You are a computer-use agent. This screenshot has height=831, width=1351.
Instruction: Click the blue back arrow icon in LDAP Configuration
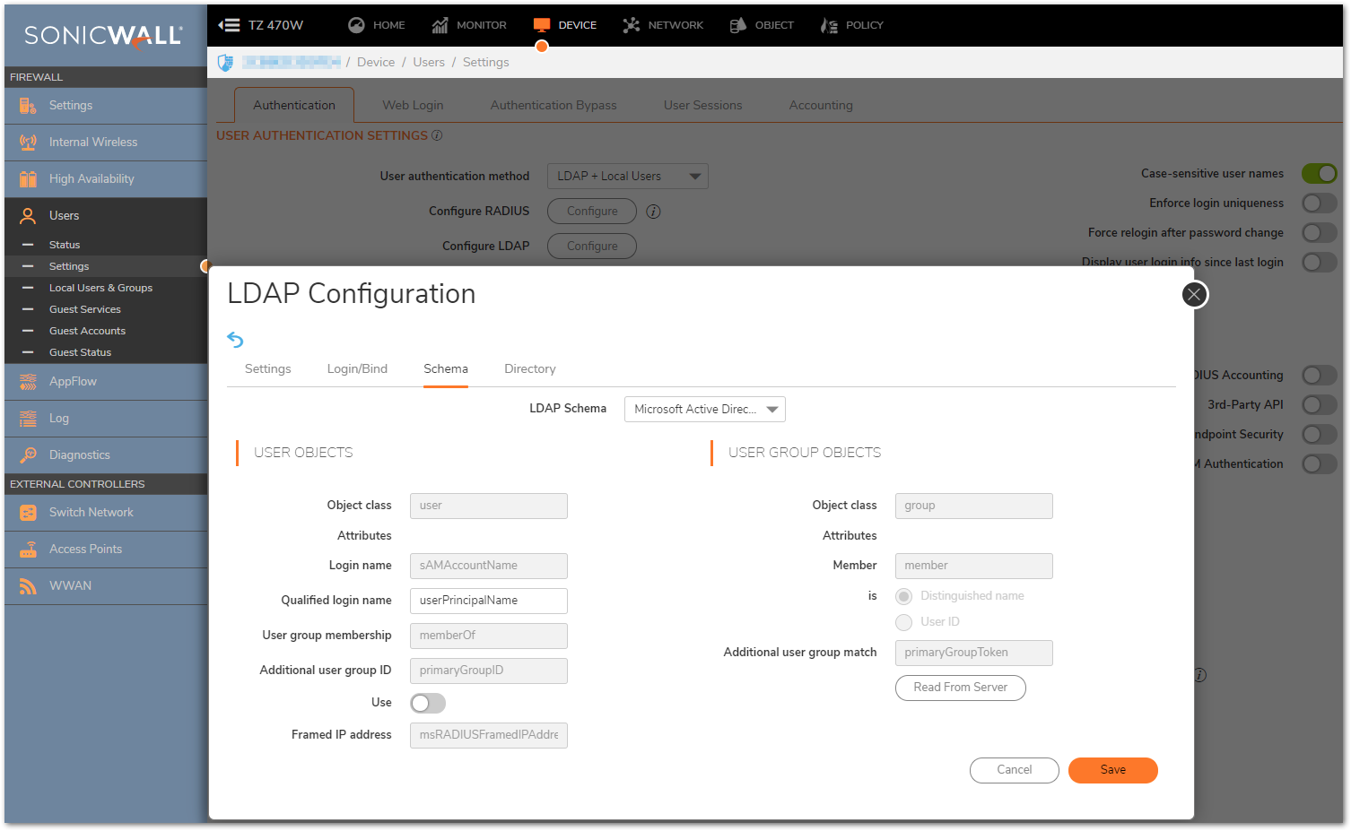tap(235, 340)
